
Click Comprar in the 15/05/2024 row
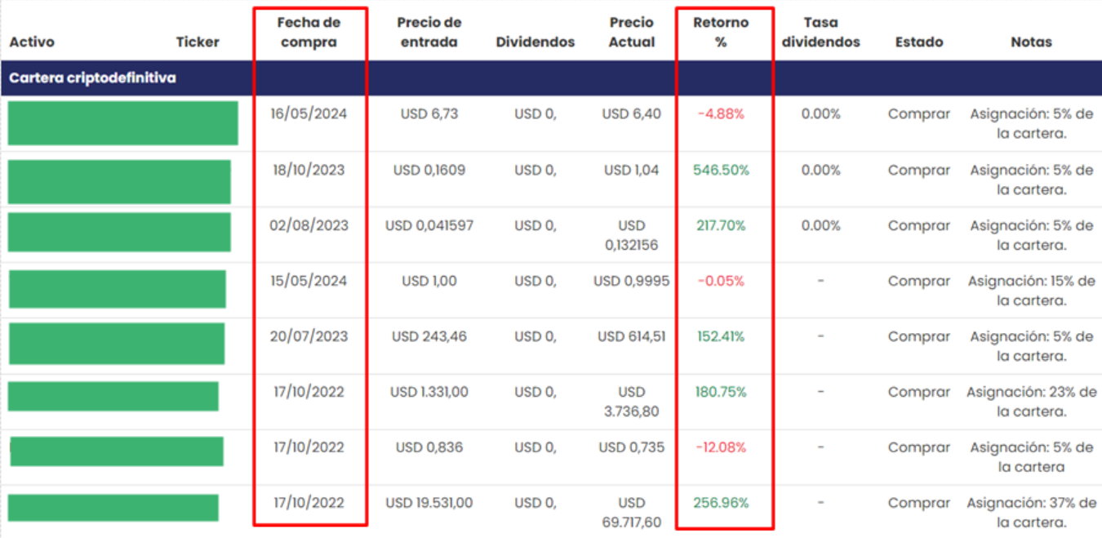(x=919, y=281)
